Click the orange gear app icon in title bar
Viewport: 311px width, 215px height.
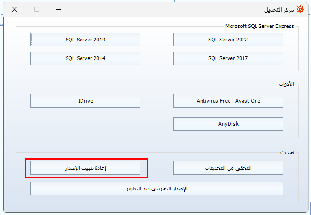pos(300,9)
